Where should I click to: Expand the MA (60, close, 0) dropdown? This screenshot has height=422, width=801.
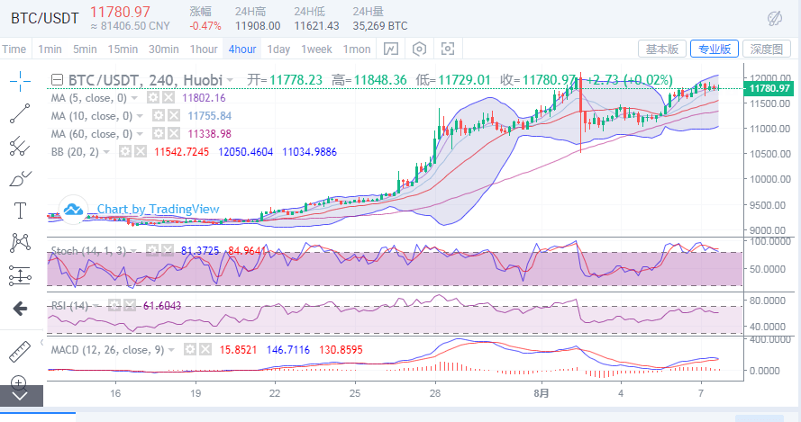click(140, 134)
